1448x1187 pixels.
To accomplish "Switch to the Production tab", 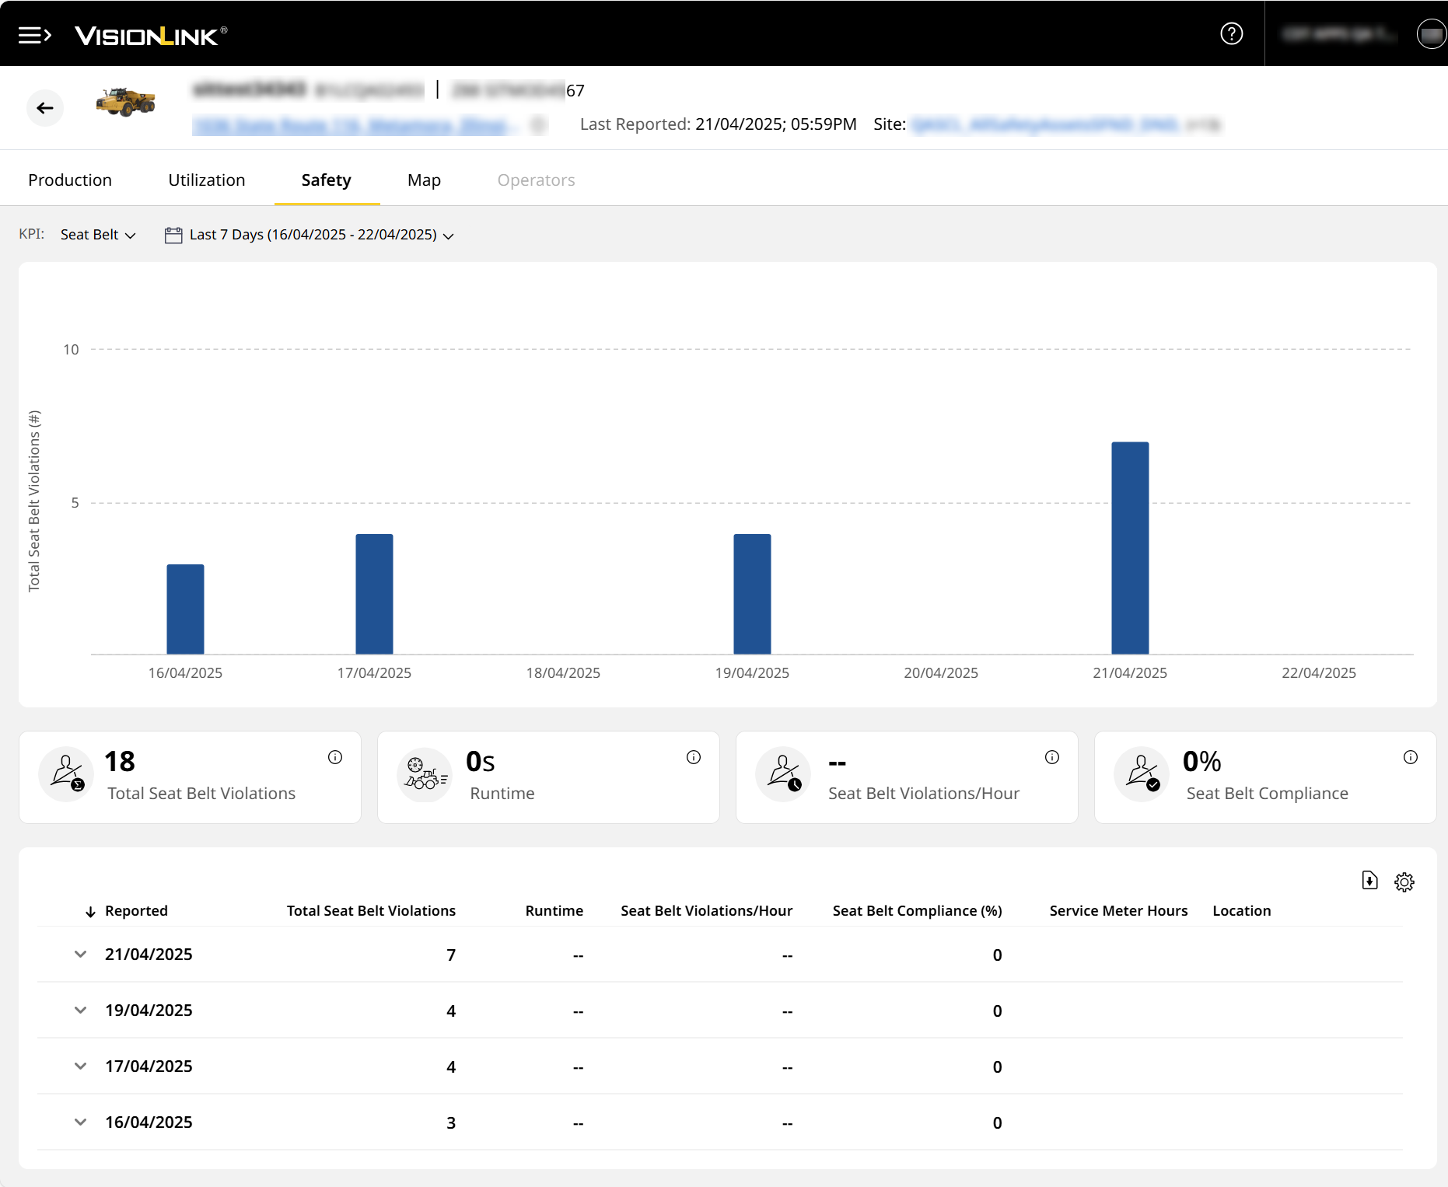I will click(x=70, y=180).
